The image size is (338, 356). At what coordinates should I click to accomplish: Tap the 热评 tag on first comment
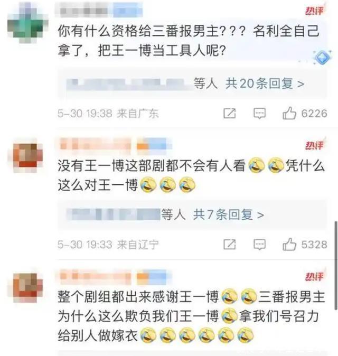[314, 10]
